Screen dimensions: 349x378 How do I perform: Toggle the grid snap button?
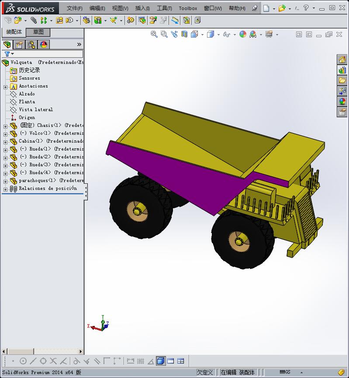(141, 361)
